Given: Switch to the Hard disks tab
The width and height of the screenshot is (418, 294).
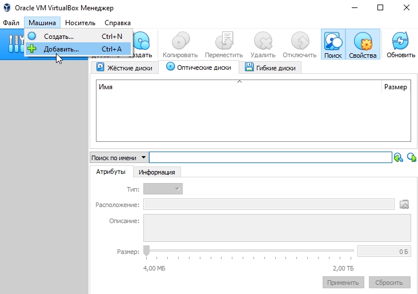Looking at the screenshot, I should tap(124, 67).
